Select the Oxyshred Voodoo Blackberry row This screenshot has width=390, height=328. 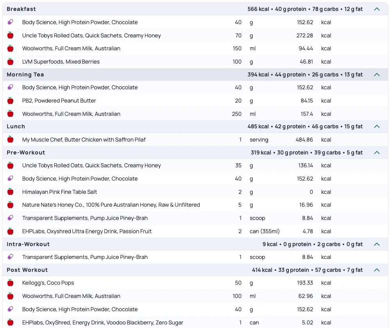pos(102,323)
